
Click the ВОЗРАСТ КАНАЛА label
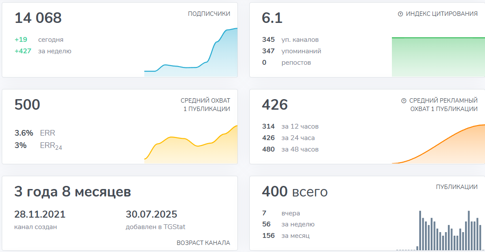point(203,243)
